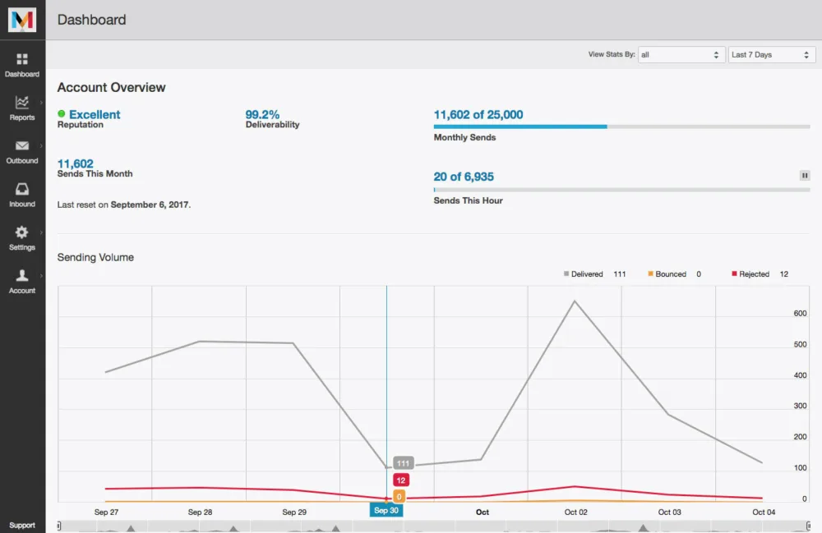Click the Sep 30 date marker on chart

(x=386, y=510)
